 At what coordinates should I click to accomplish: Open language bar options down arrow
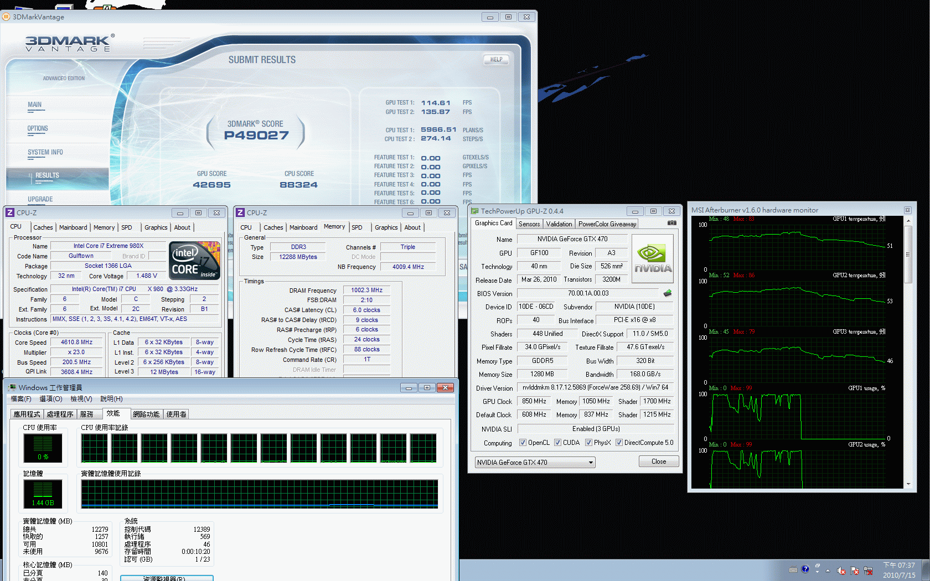pos(818,572)
